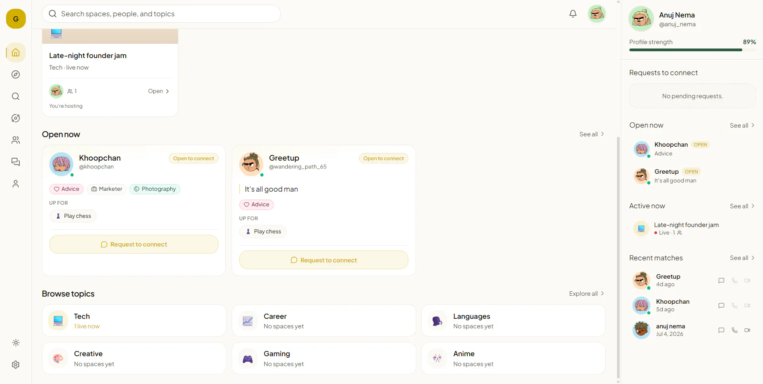Image resolution: width=763 pixels, height=384 pixels.
Task: Open Khoopchan in sidebar Open now list
Action: 693,149
